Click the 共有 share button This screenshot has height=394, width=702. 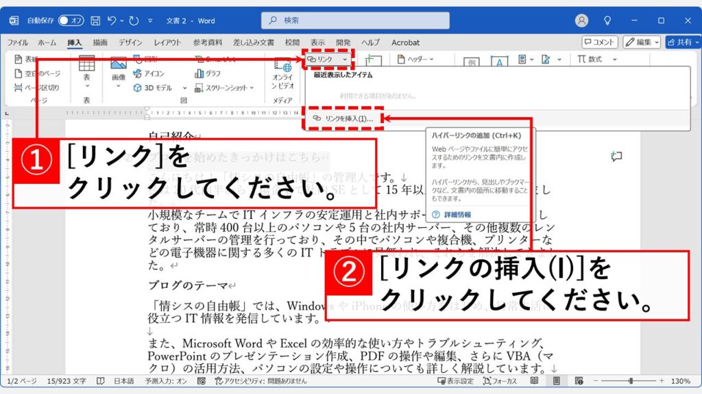click(683, 42)
